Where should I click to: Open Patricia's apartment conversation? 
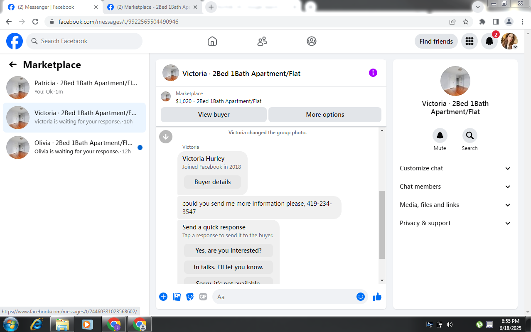(74, 88)
